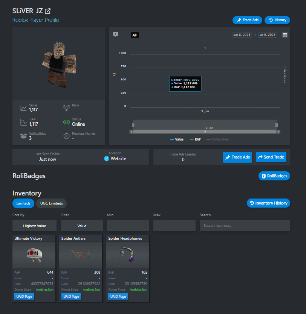Click the player avatar image

59,64
